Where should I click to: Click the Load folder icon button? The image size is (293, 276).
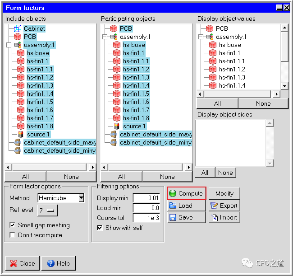173,206
